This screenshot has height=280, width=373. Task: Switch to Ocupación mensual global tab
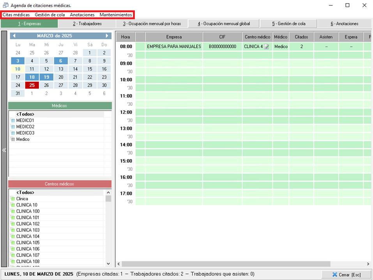(x=224, y=24)
